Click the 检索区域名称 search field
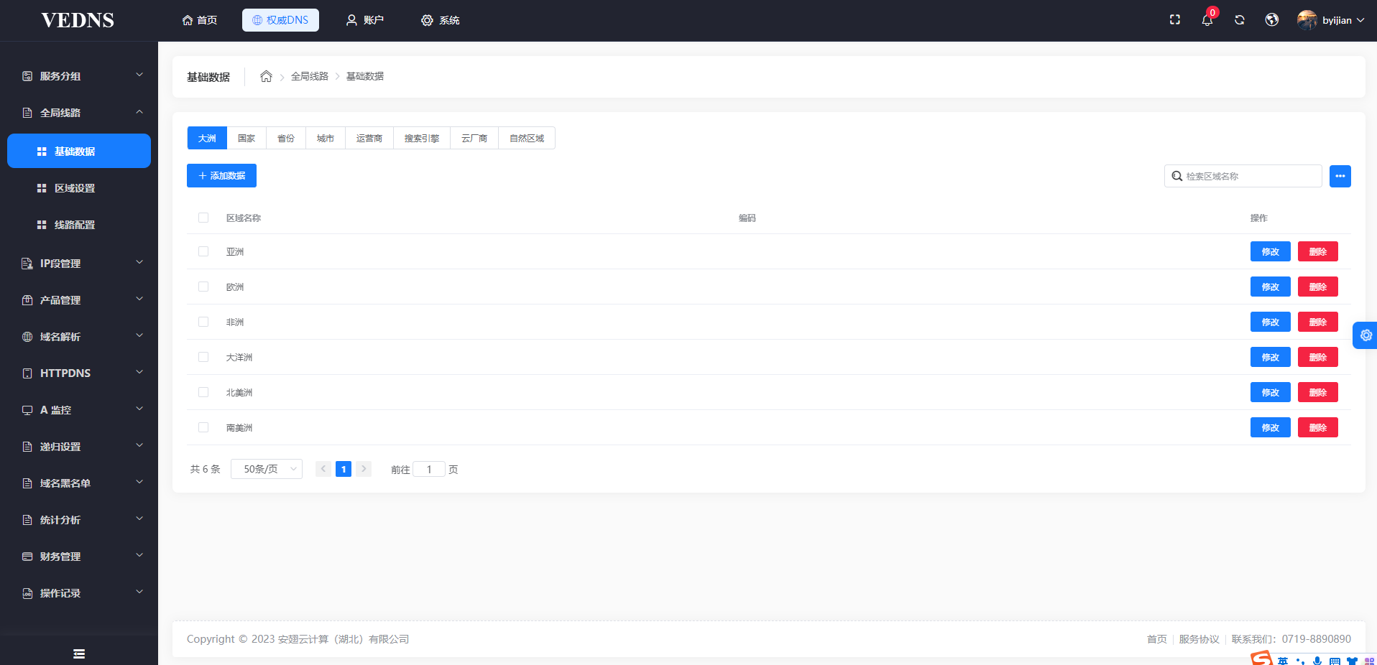The width and height of the screenshot is (1377, 665). 1243,176
